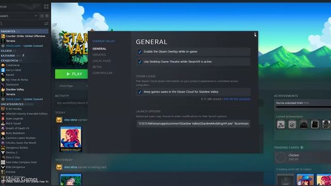This screenshot has width=331, height=186.
Task: Switch library to grid view icon
Action: pyautogui.click(x=46, y=7)
